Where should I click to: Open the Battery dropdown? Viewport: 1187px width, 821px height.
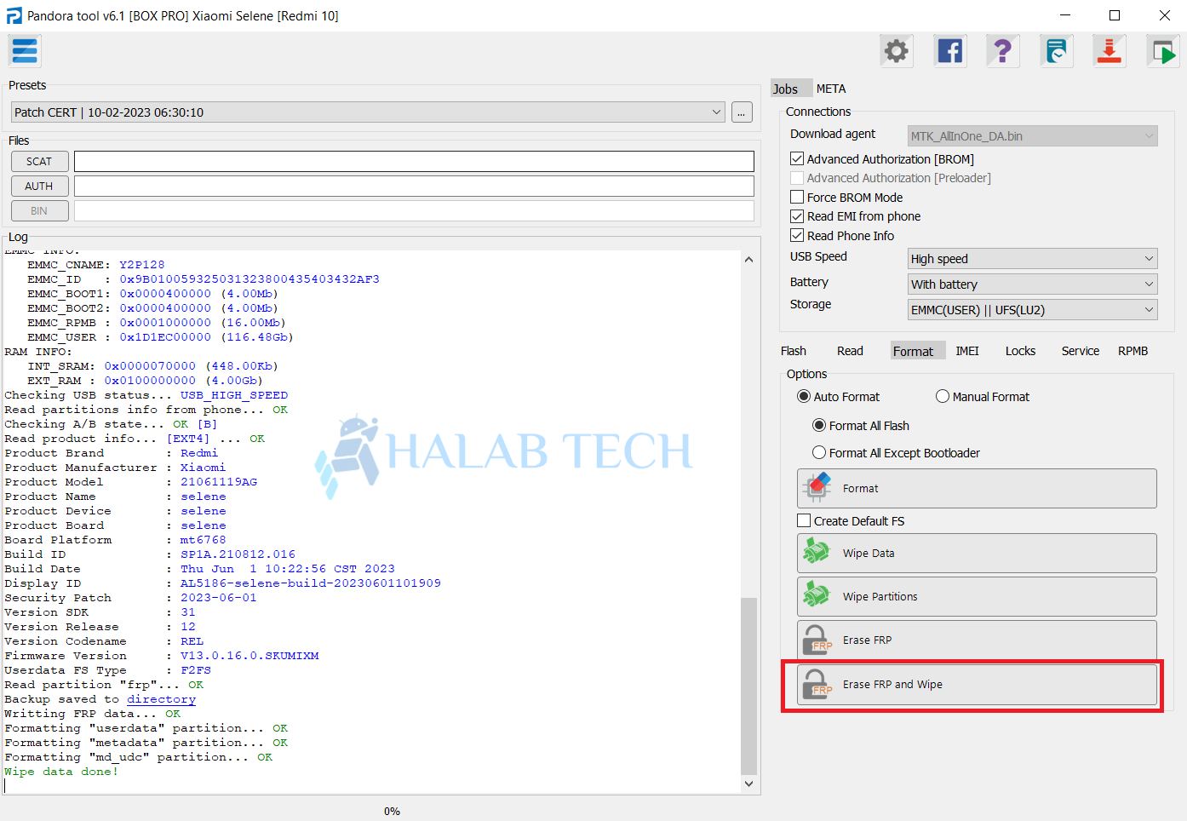tap(1032, 284)
